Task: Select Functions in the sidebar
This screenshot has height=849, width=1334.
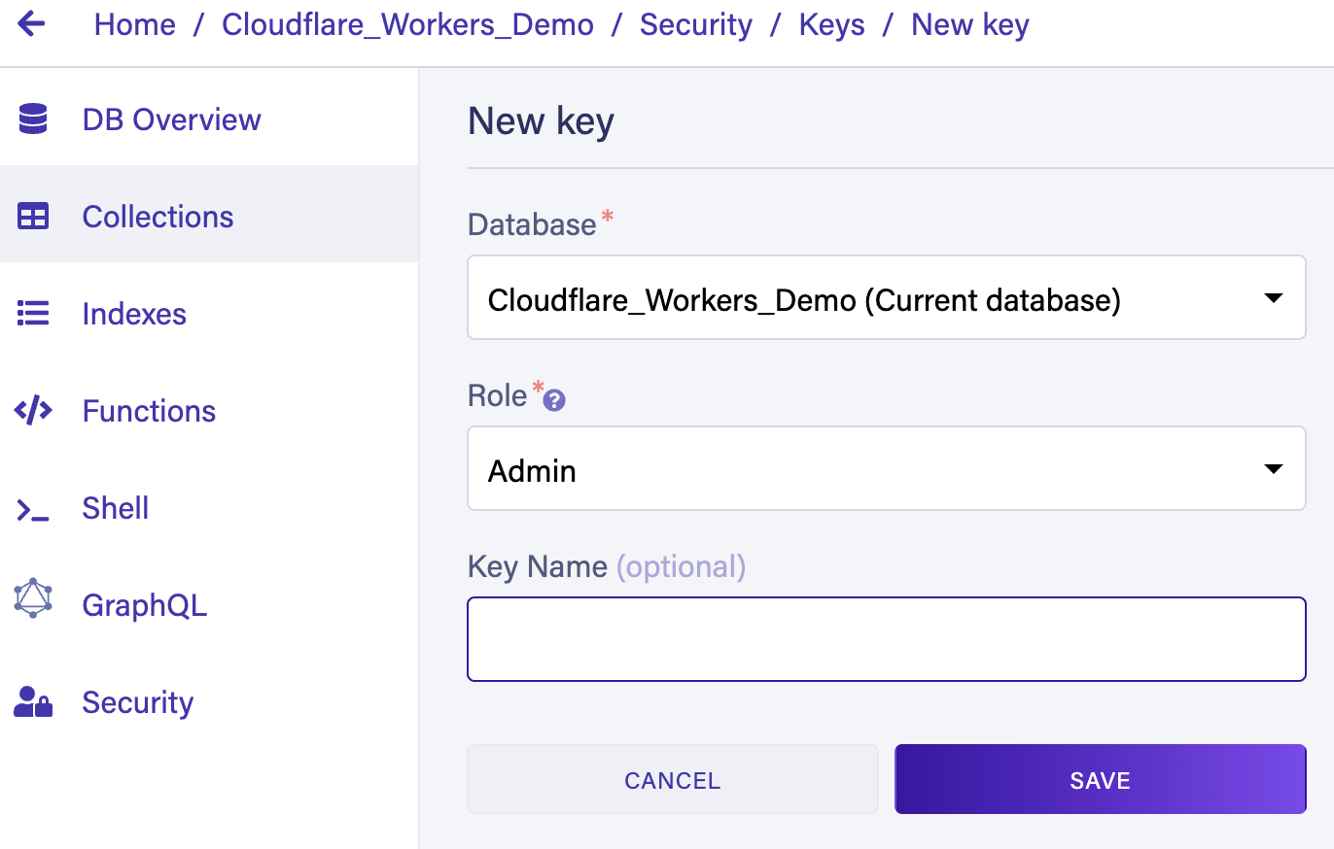Action: pos(209,410)
